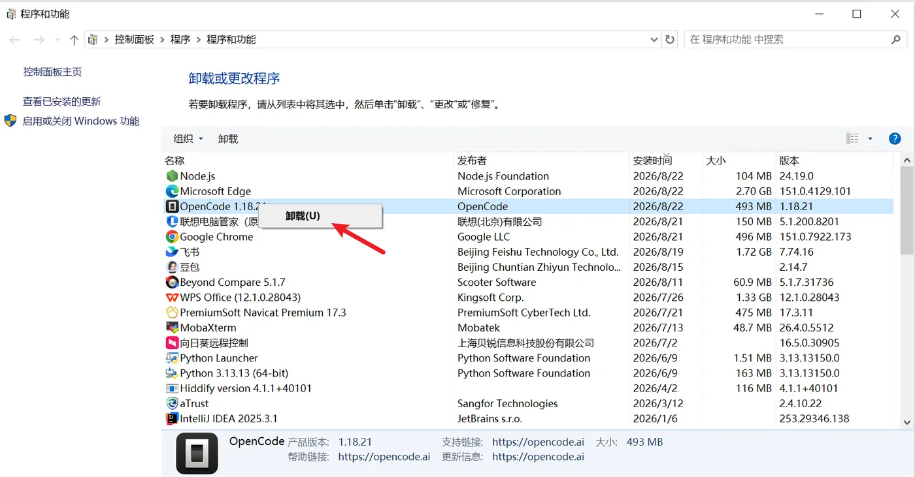Click the WPS Office program icon
Screen dimensions: 915x477
click(172, 298)
